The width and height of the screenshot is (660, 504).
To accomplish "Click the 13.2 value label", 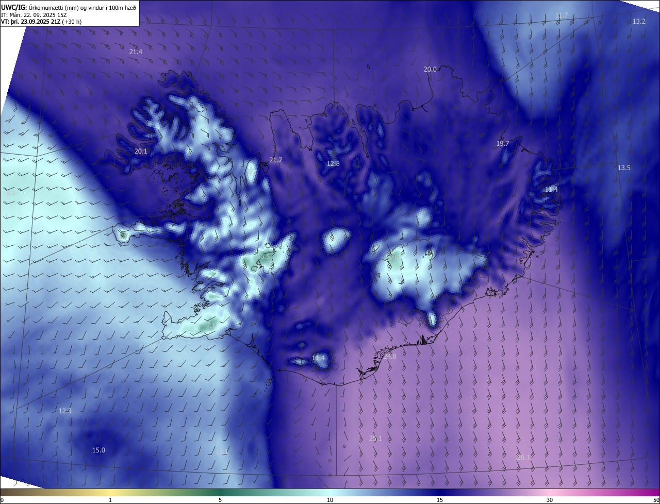I will (639, 22).
